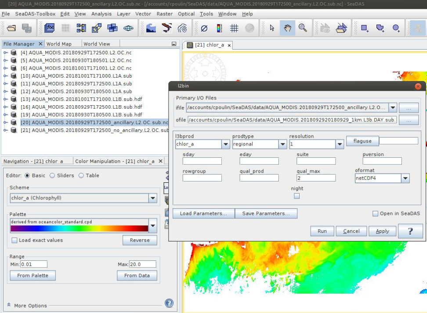Screen dimensions: 427x313
Task: Click the Range Min input field
Action: click(x=34, y=264)
